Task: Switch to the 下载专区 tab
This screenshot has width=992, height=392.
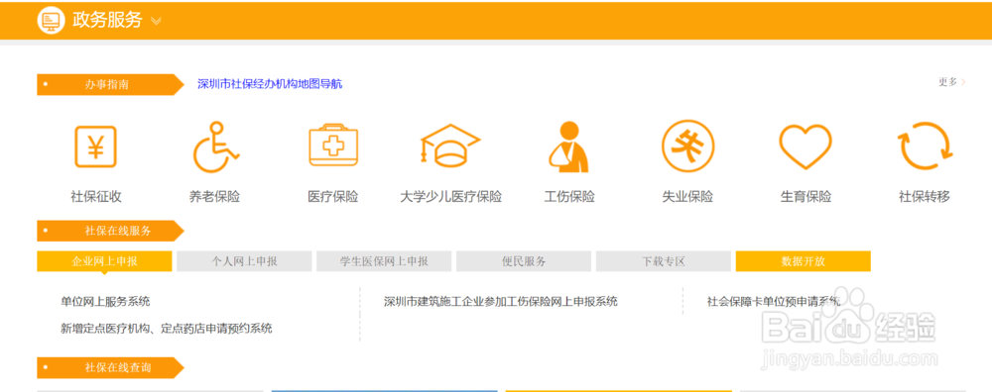Action: point(664,261)
